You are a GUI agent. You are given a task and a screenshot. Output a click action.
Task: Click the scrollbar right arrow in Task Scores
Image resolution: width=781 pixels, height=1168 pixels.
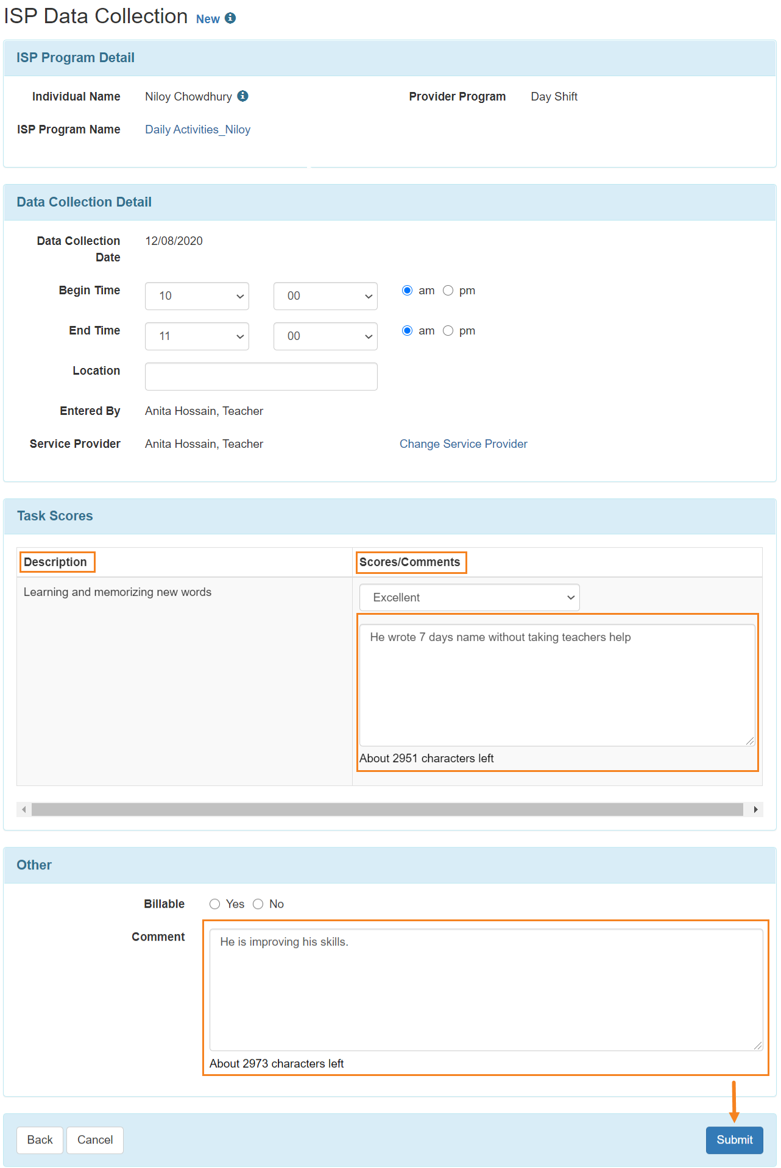[755, 809]
